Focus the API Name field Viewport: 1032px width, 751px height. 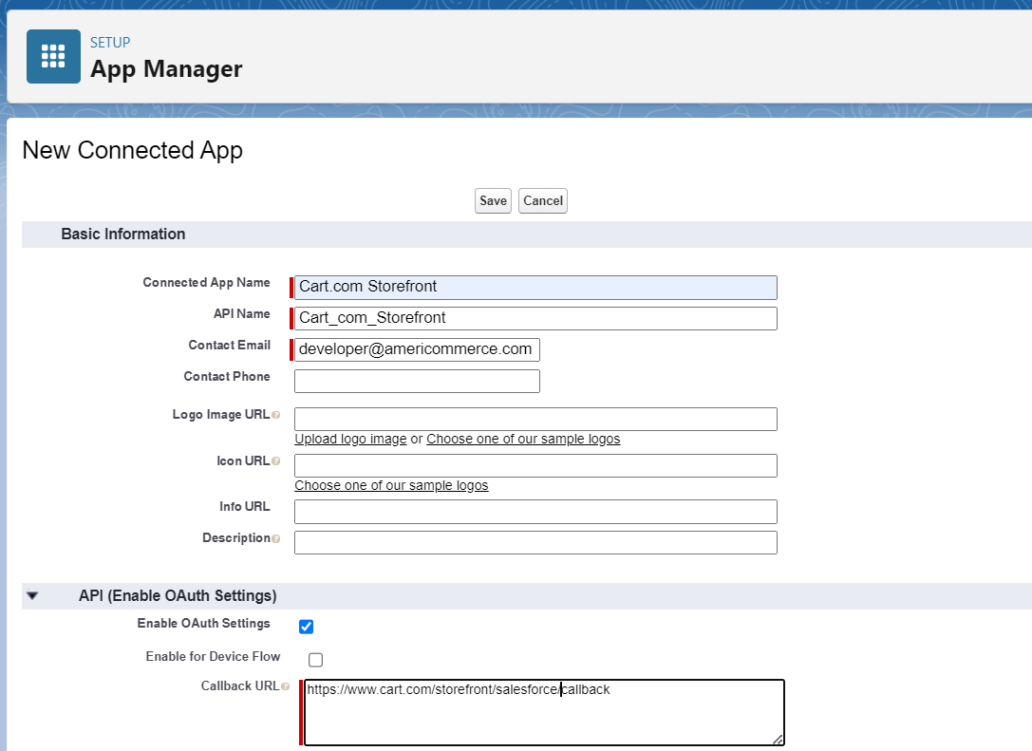535,319
